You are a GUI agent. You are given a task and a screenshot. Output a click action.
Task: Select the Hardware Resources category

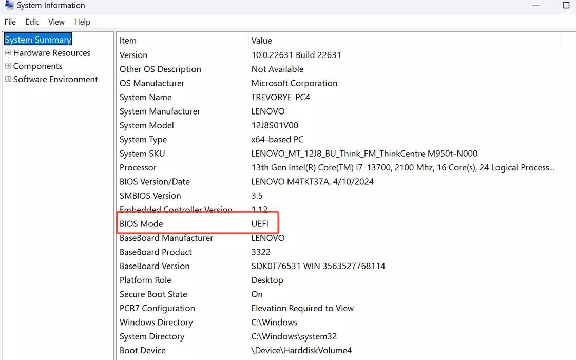(x=52, y=53)
